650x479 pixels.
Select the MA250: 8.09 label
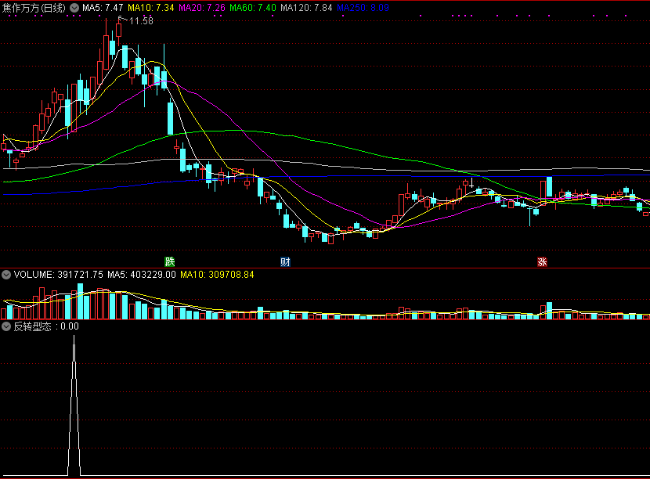click(x=363, y=8)
